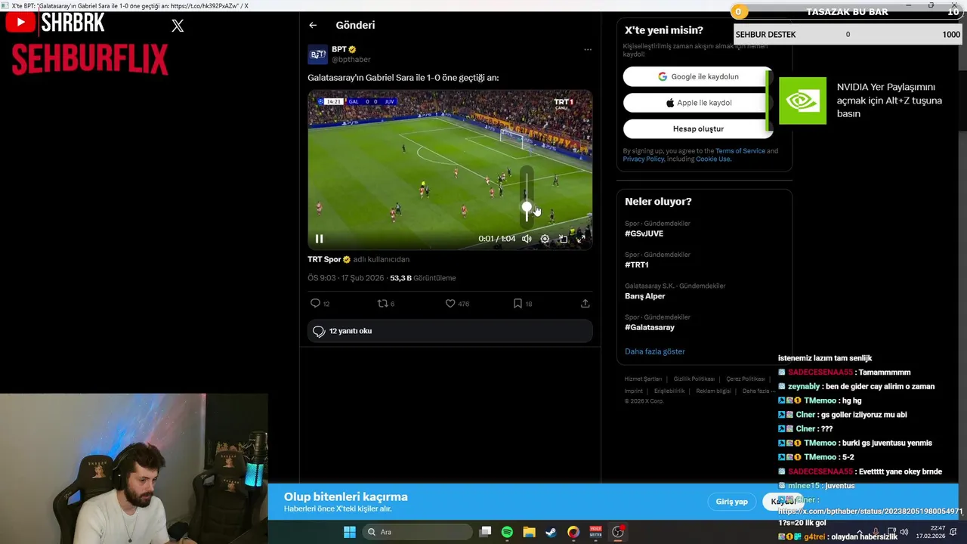Open the OBS Studio taskbar icon
967x544 pixels.
[618, 532]
